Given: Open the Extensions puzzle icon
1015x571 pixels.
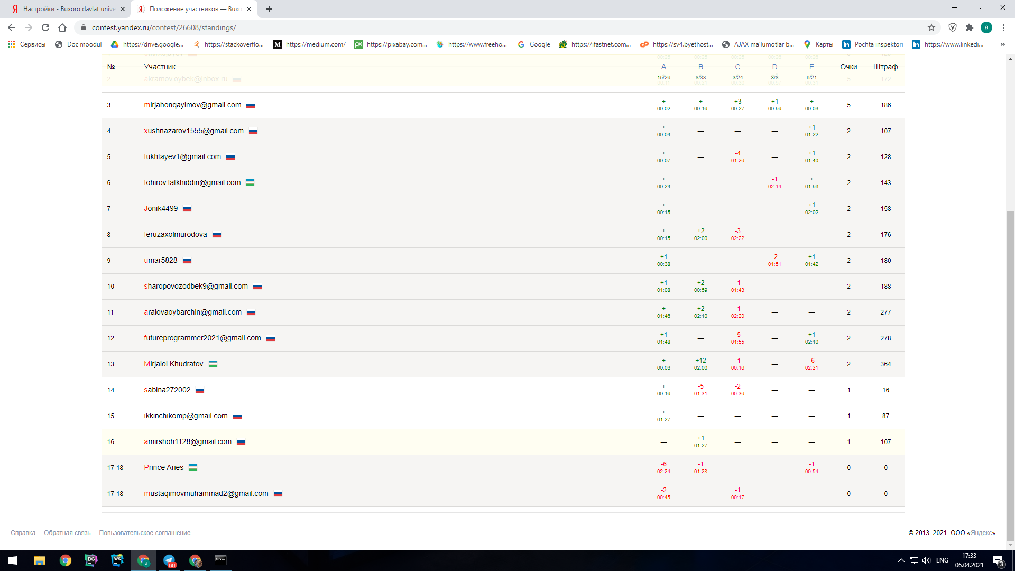Looking at the screenshot, I should tap(970, 27).
